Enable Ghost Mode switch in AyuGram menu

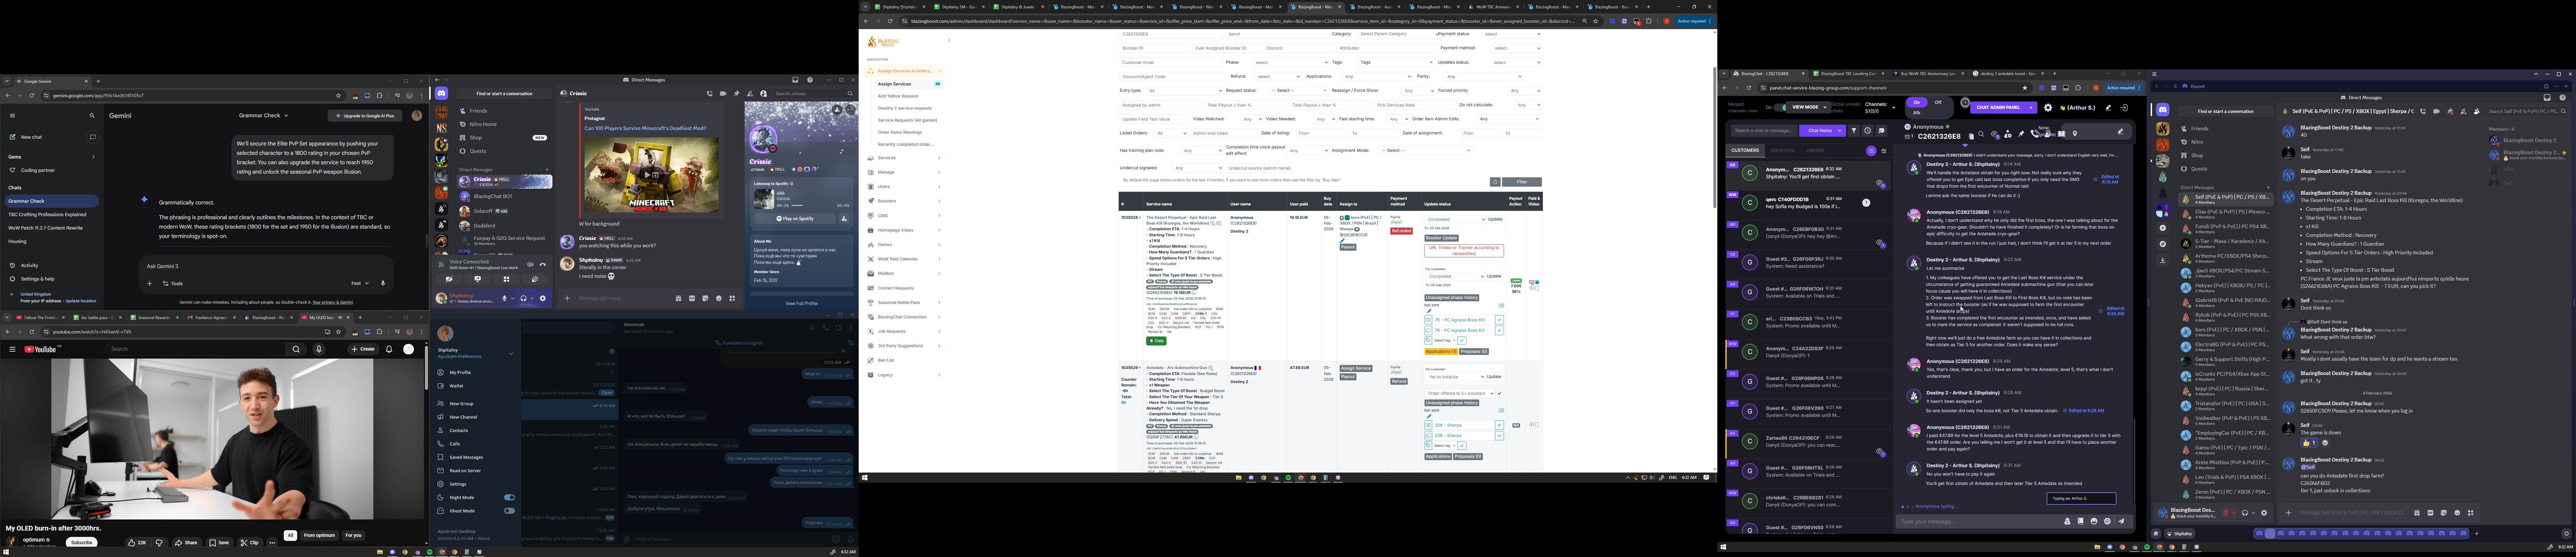point(509,511)
